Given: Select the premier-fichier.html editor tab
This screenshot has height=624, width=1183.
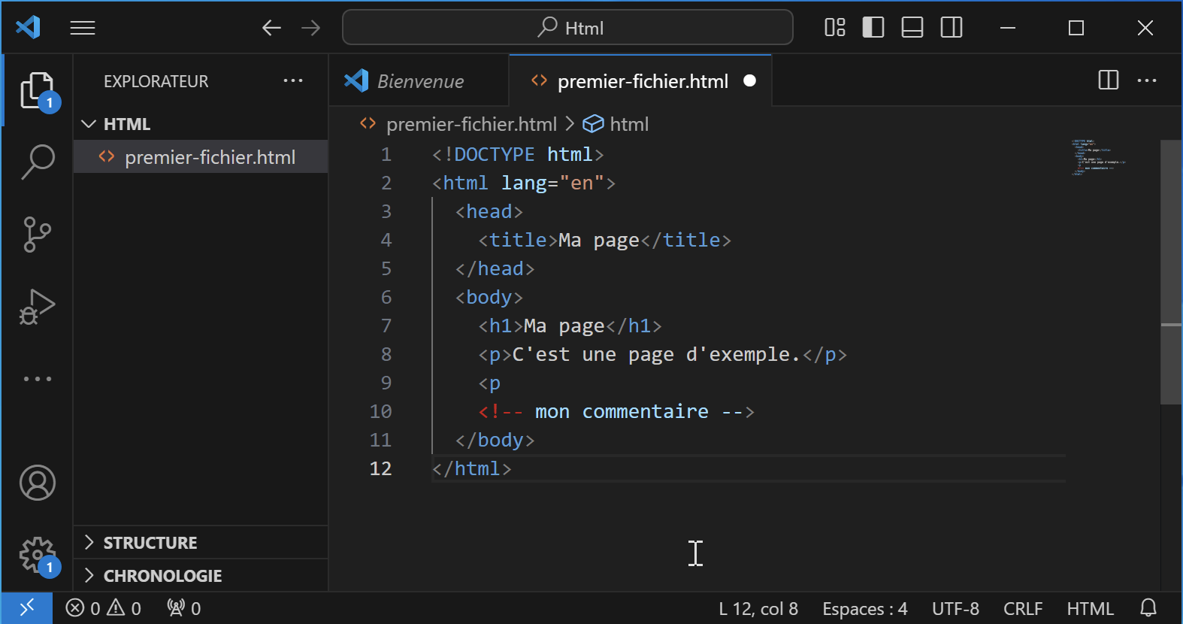Looking at the screenshot, I should (x=640, y=80).
